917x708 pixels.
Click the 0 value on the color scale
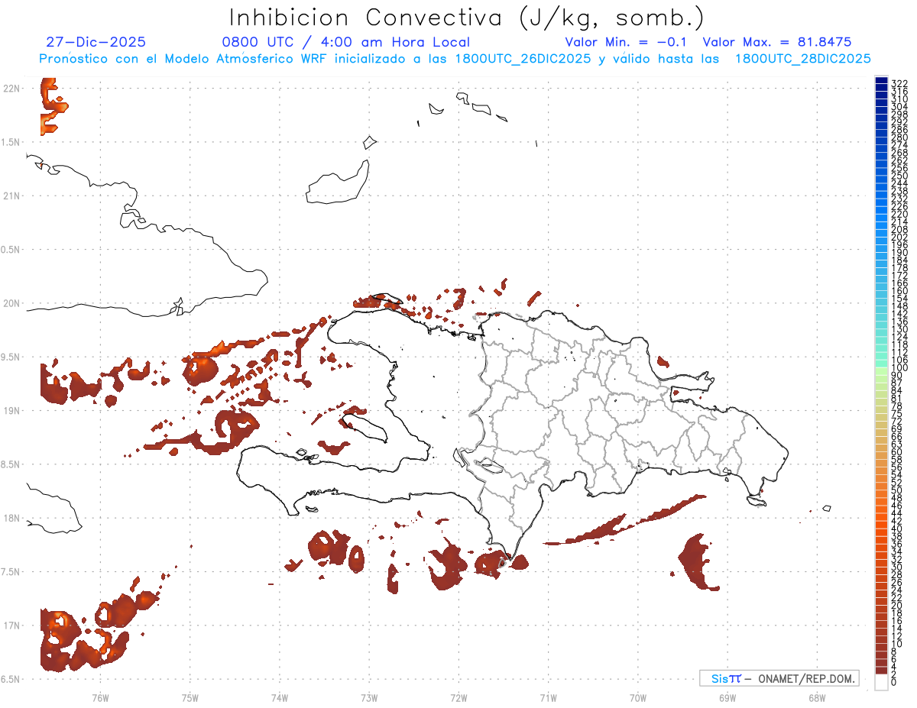894,682
